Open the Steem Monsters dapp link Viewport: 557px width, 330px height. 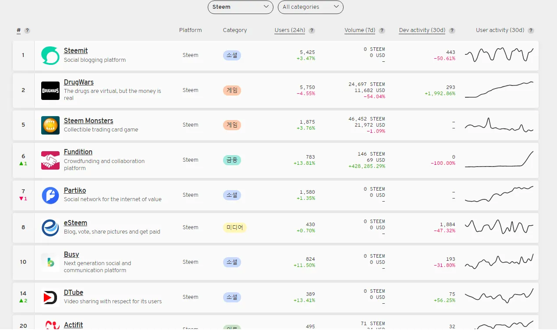(x=89, y=121)
